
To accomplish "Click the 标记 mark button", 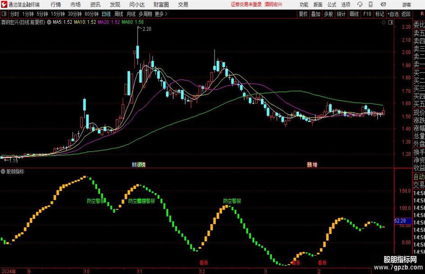I will [x=380, y=14].
